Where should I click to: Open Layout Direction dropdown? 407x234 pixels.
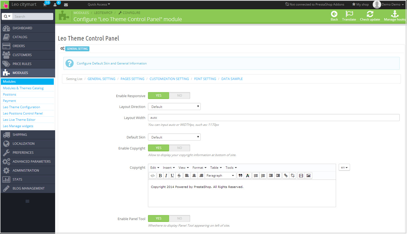coord(174,107)
